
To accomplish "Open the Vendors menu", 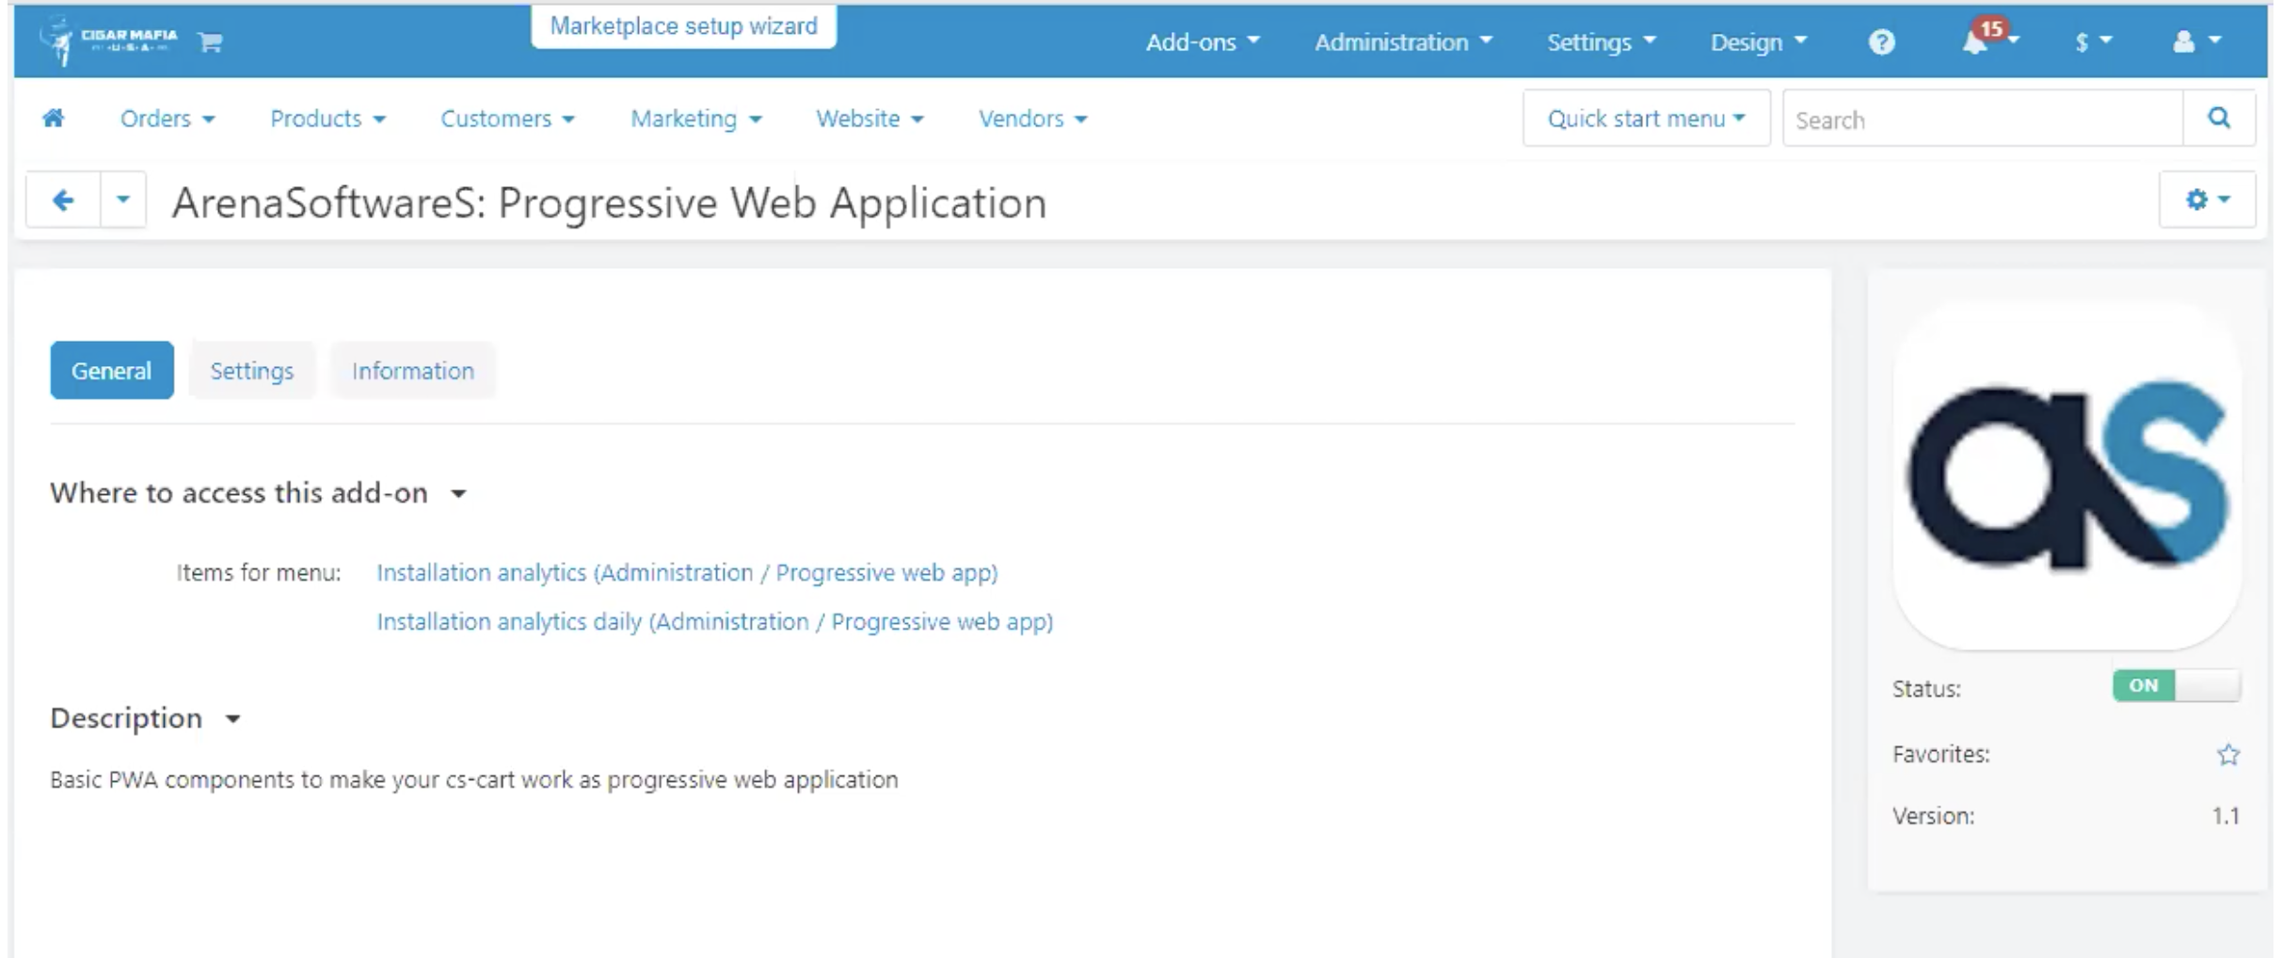I will point(1032,119).
